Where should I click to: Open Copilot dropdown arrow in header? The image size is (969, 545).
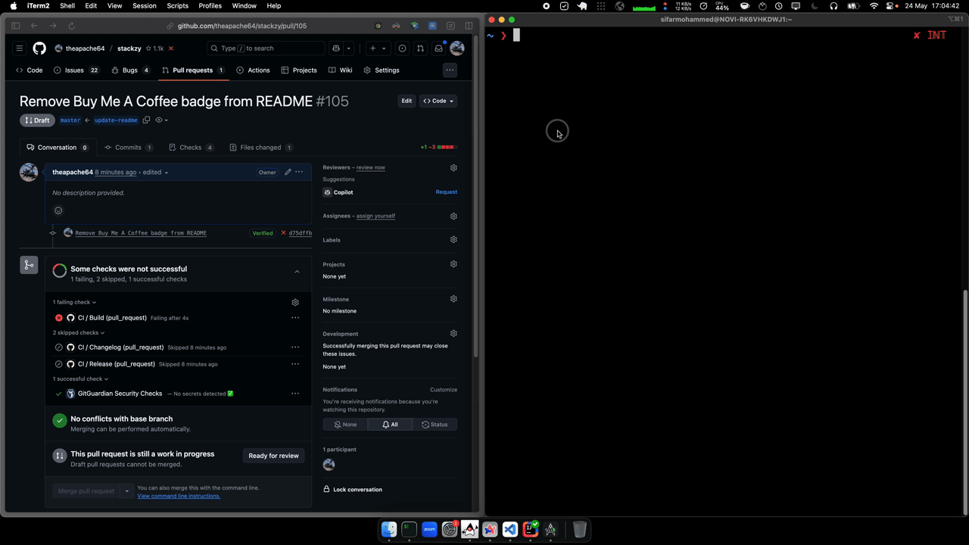click(349, 48)
